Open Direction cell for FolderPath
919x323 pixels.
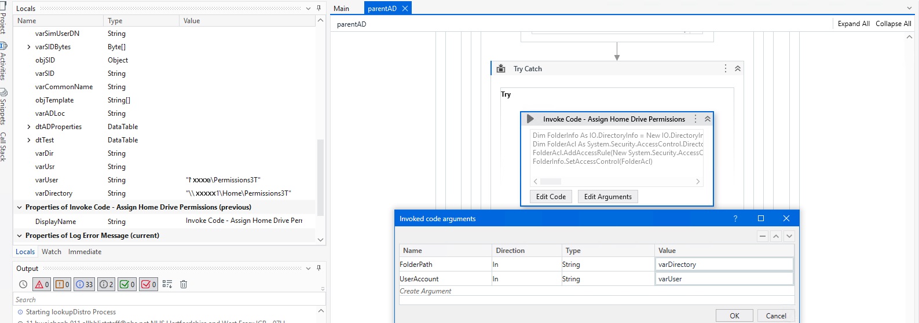click(x=526, y=265)
